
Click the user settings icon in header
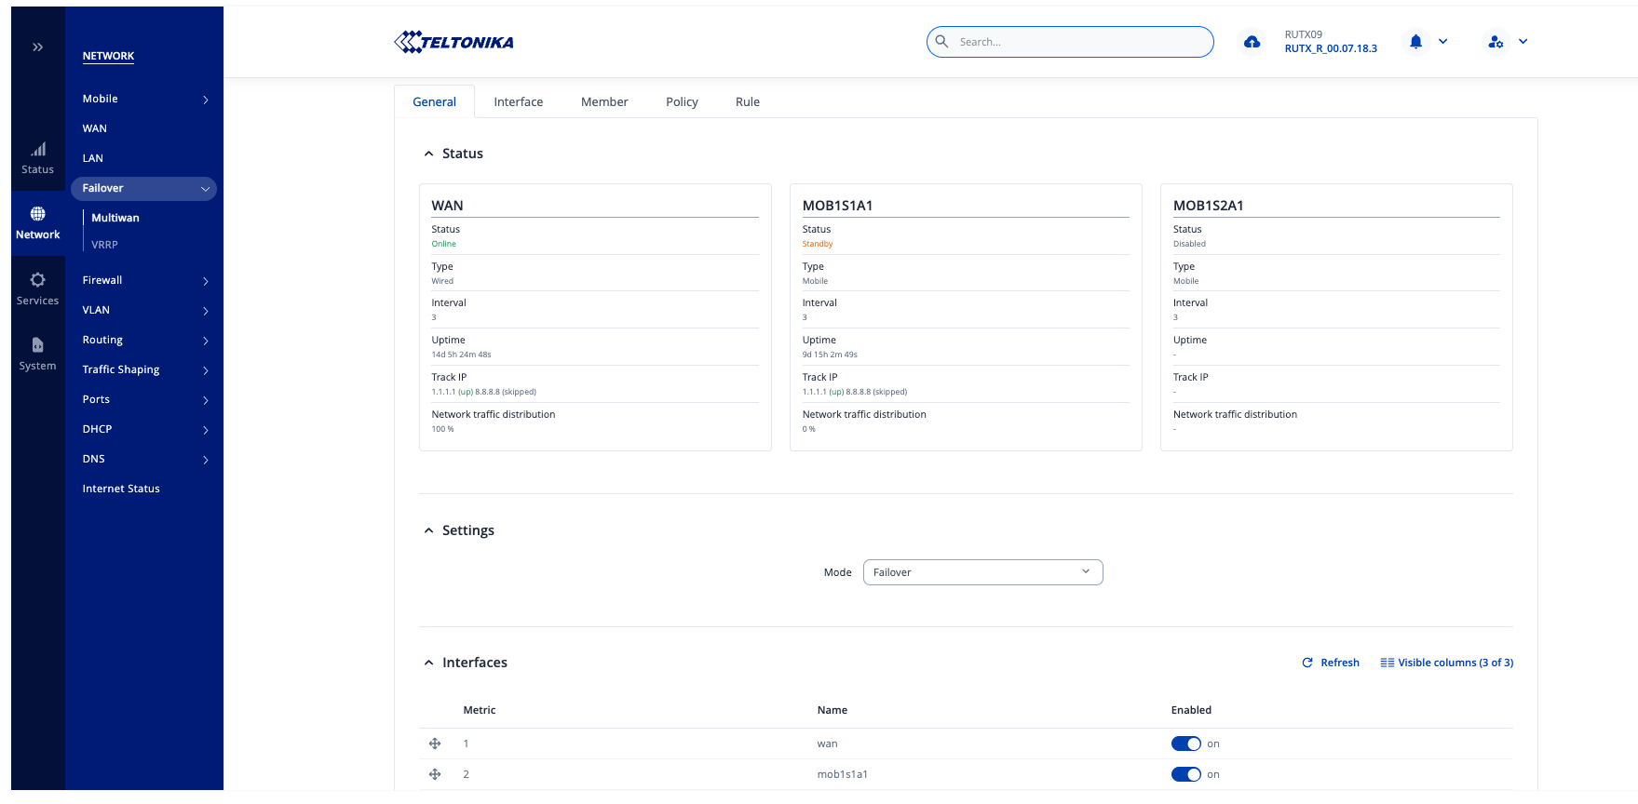tap(1496, 42)
